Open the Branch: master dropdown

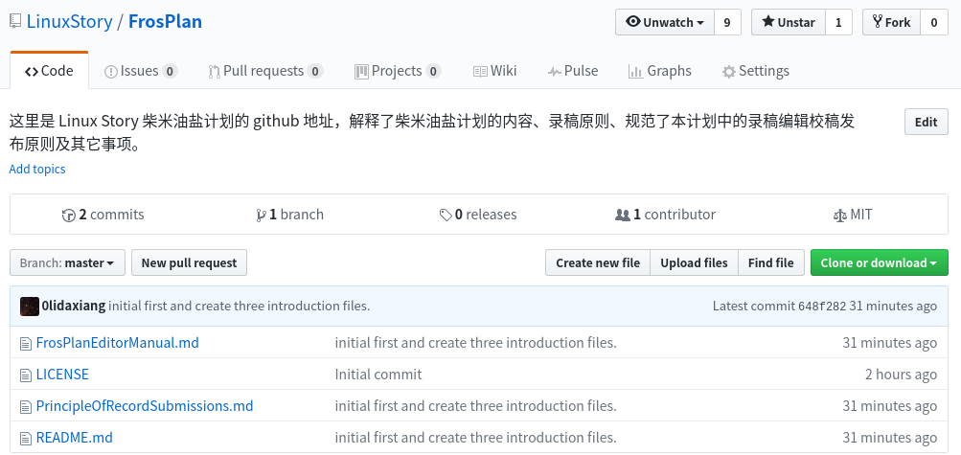[x=67, y=262]
